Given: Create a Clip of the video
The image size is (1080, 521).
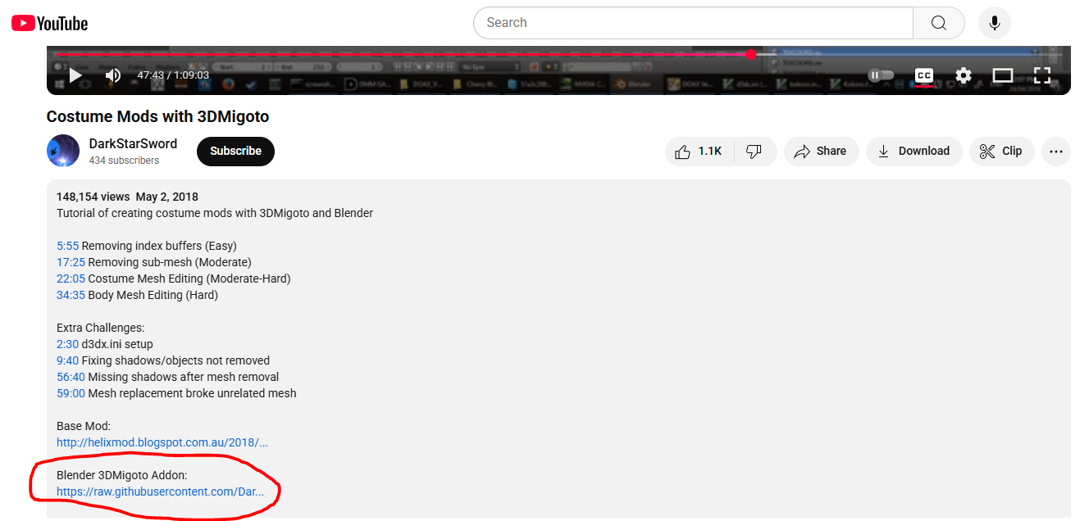Looking at the screenshot, I should pos(1001,151).
